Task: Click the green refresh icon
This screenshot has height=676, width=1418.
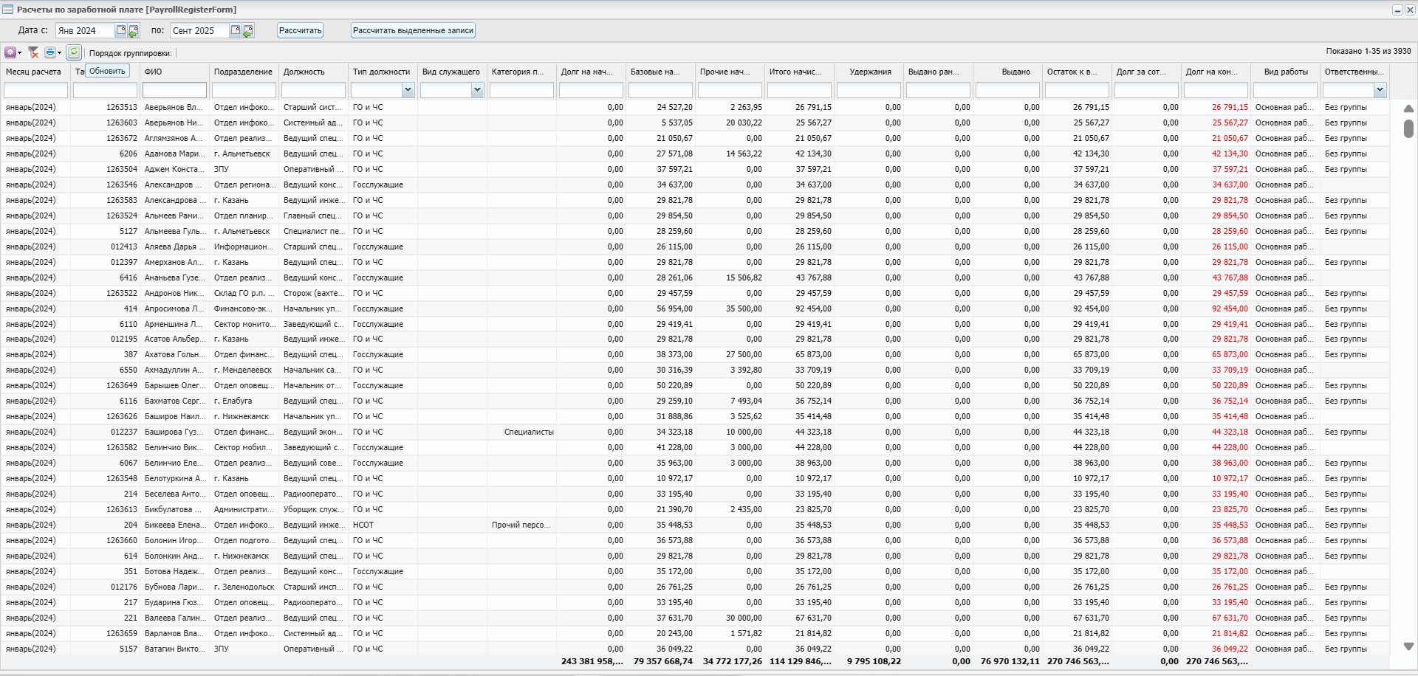Action: [x=74, y=52]
